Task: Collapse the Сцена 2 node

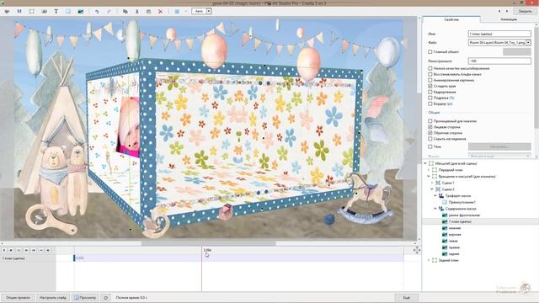Action: click(x=432, y=189)
